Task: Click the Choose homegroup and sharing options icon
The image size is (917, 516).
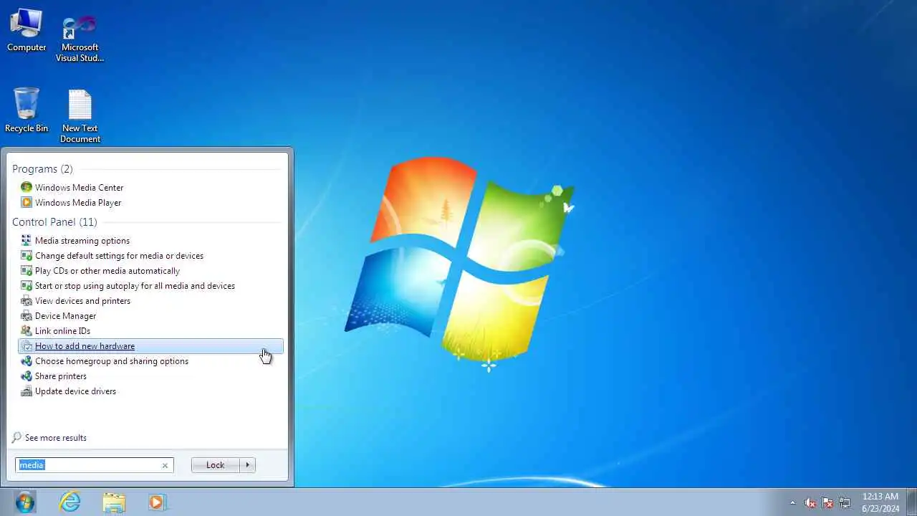Action: 27,361
